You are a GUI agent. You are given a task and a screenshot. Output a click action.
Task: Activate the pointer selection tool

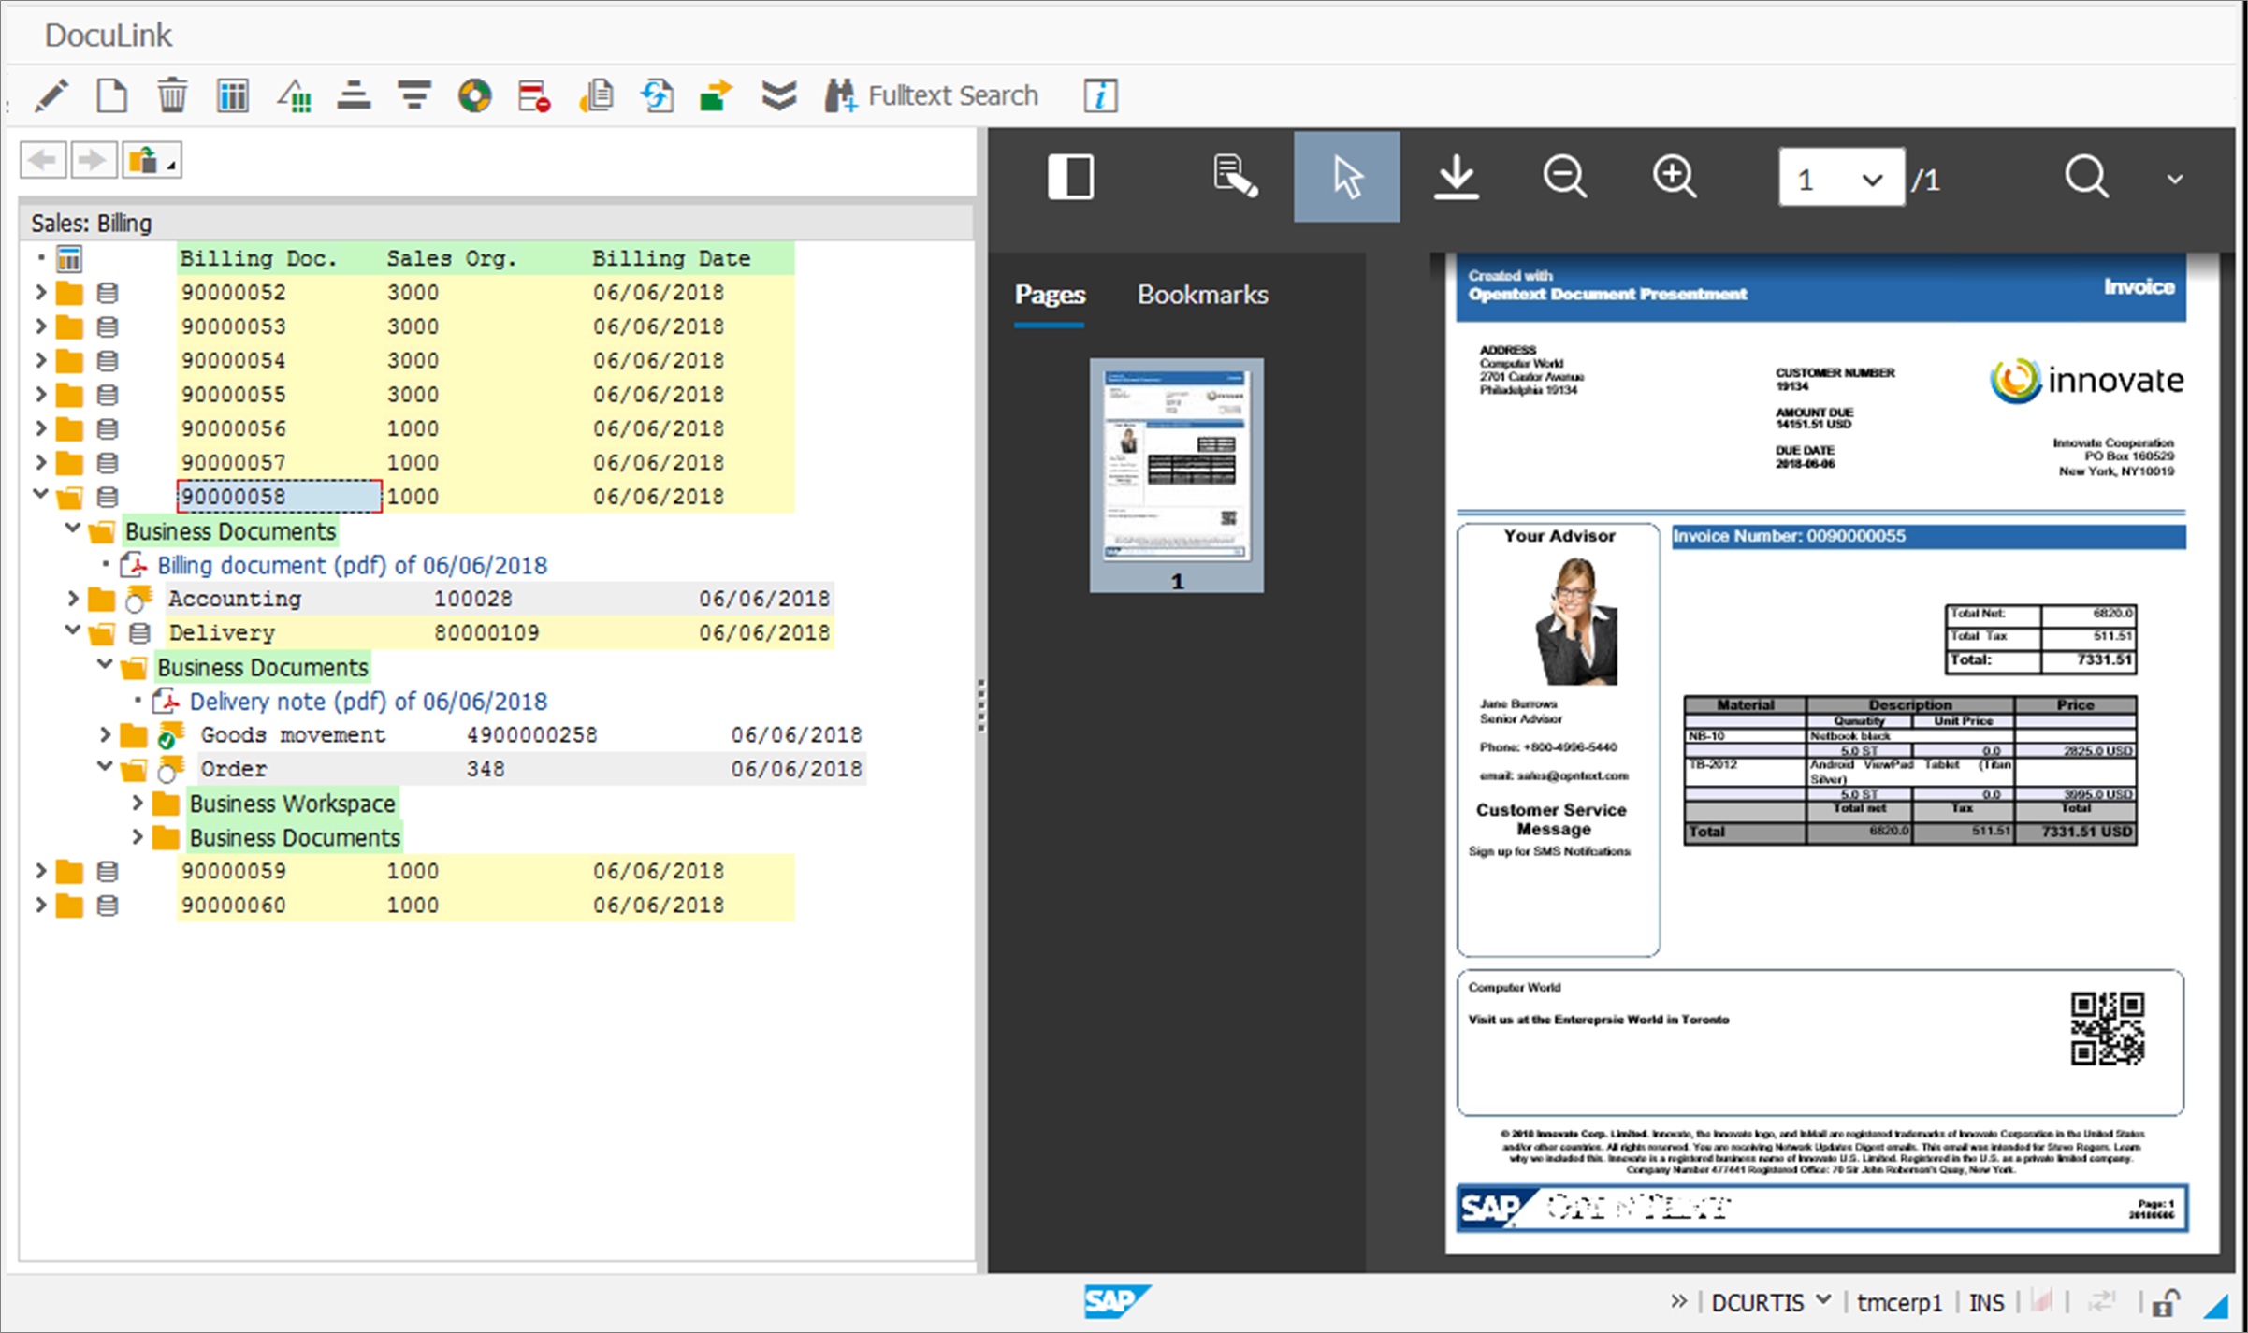1346,177
